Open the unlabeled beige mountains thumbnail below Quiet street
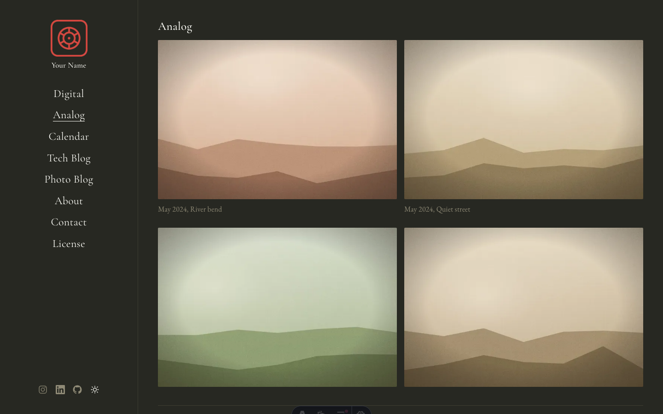This screenshot has width=663, height=414. pyautogui.click(x=523, y=307)
